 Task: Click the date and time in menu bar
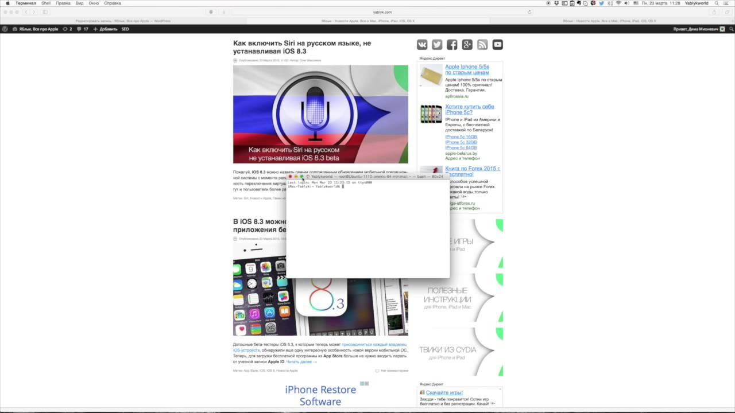click(661, 3)
